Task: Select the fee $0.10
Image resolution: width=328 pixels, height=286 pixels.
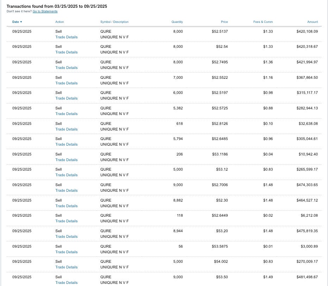Action: (268, 123)
